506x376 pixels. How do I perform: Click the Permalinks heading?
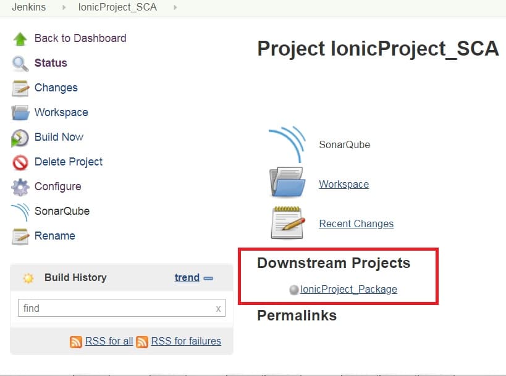297,315
